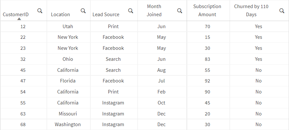Select the Florida location cell
289x130 pixels.
click(68, 81)
